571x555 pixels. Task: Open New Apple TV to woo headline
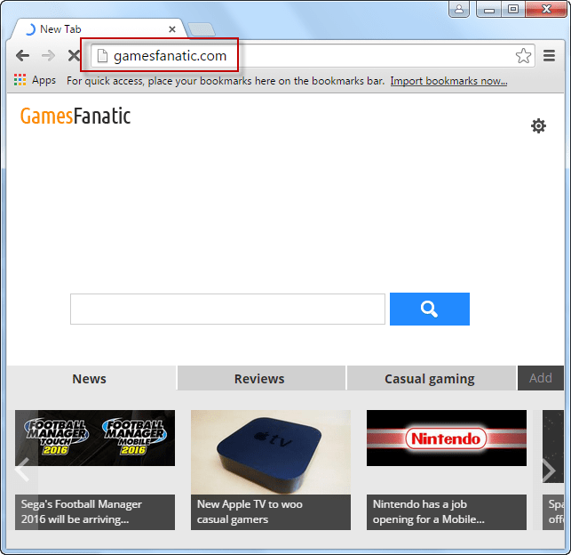coord(271,512)
